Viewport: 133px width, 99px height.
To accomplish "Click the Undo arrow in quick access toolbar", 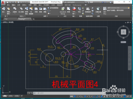I will [x=21, y=2].
